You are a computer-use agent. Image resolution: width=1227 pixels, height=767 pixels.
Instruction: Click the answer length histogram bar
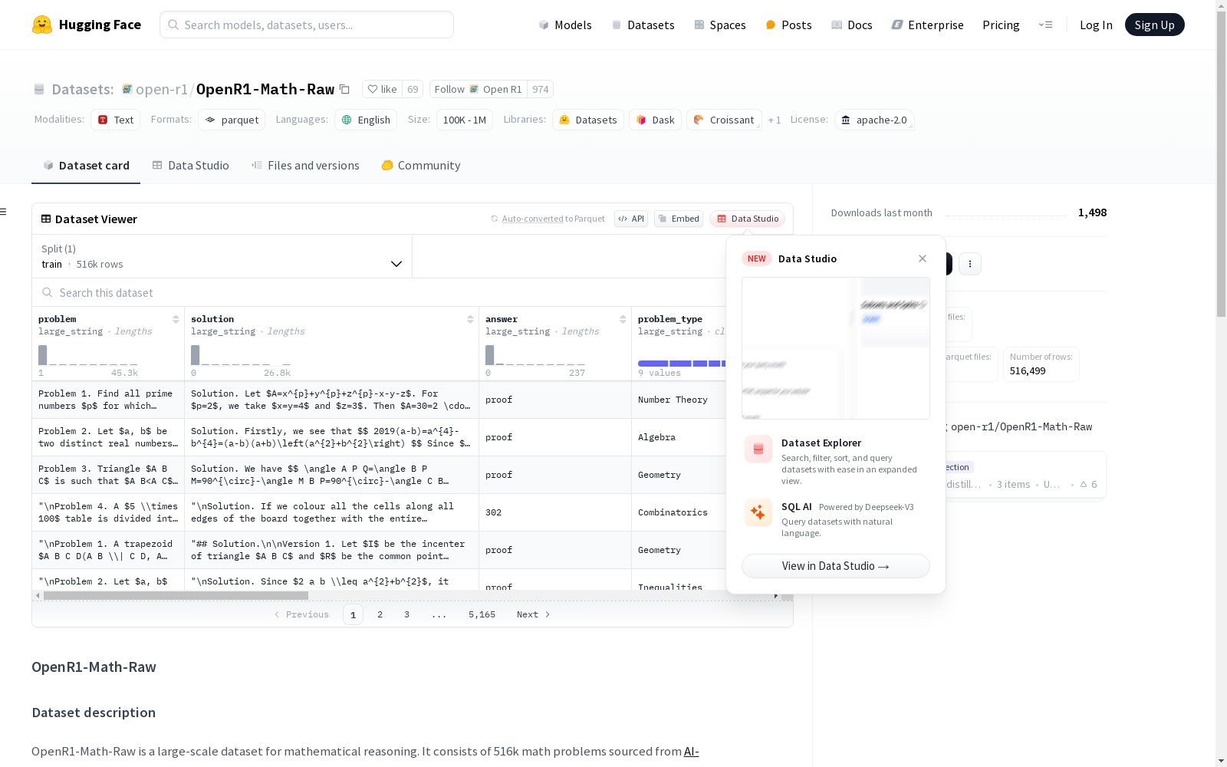(490, 355)
